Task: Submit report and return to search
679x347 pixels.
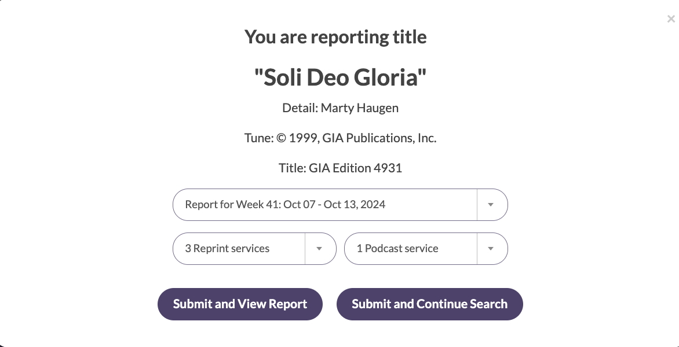Action: (x=429, y=304)
